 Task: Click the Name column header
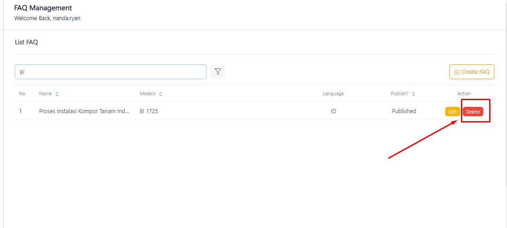45,93
